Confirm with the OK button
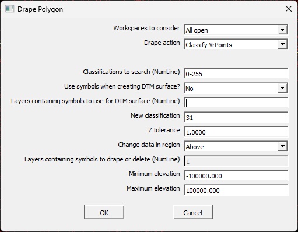 [x=104, y=212]
